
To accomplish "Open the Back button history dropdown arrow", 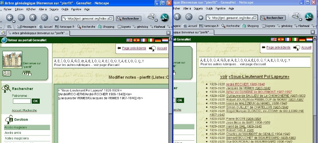I will point(14,21).
